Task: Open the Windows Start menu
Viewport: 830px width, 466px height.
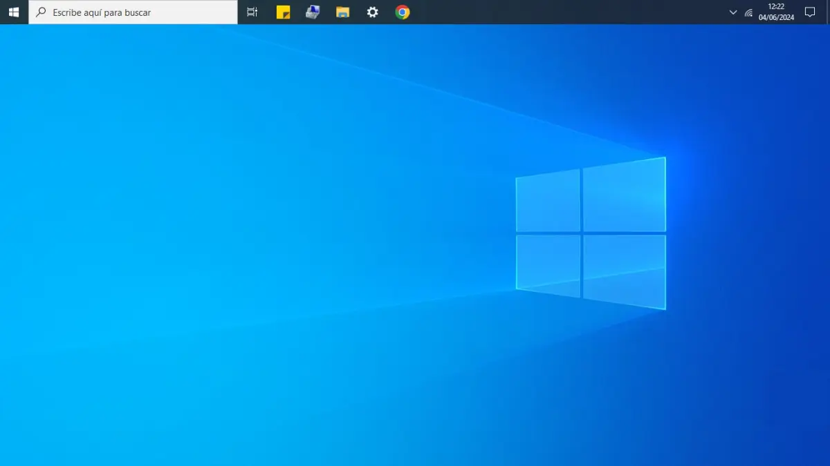Action: 14,12
